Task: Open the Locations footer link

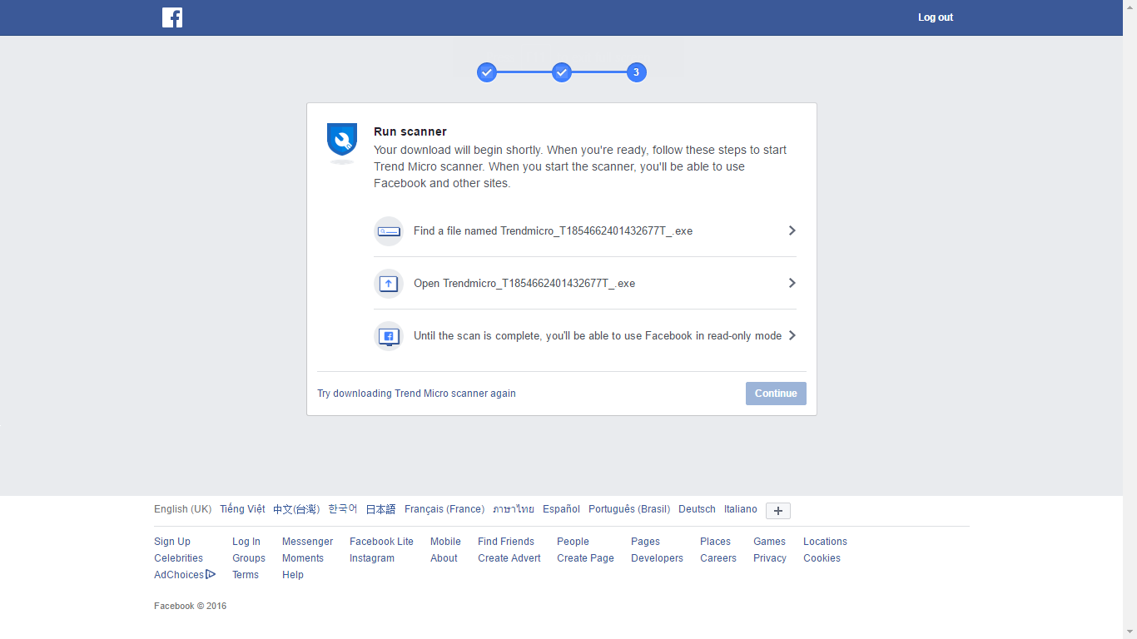Action: coord(825,542)
